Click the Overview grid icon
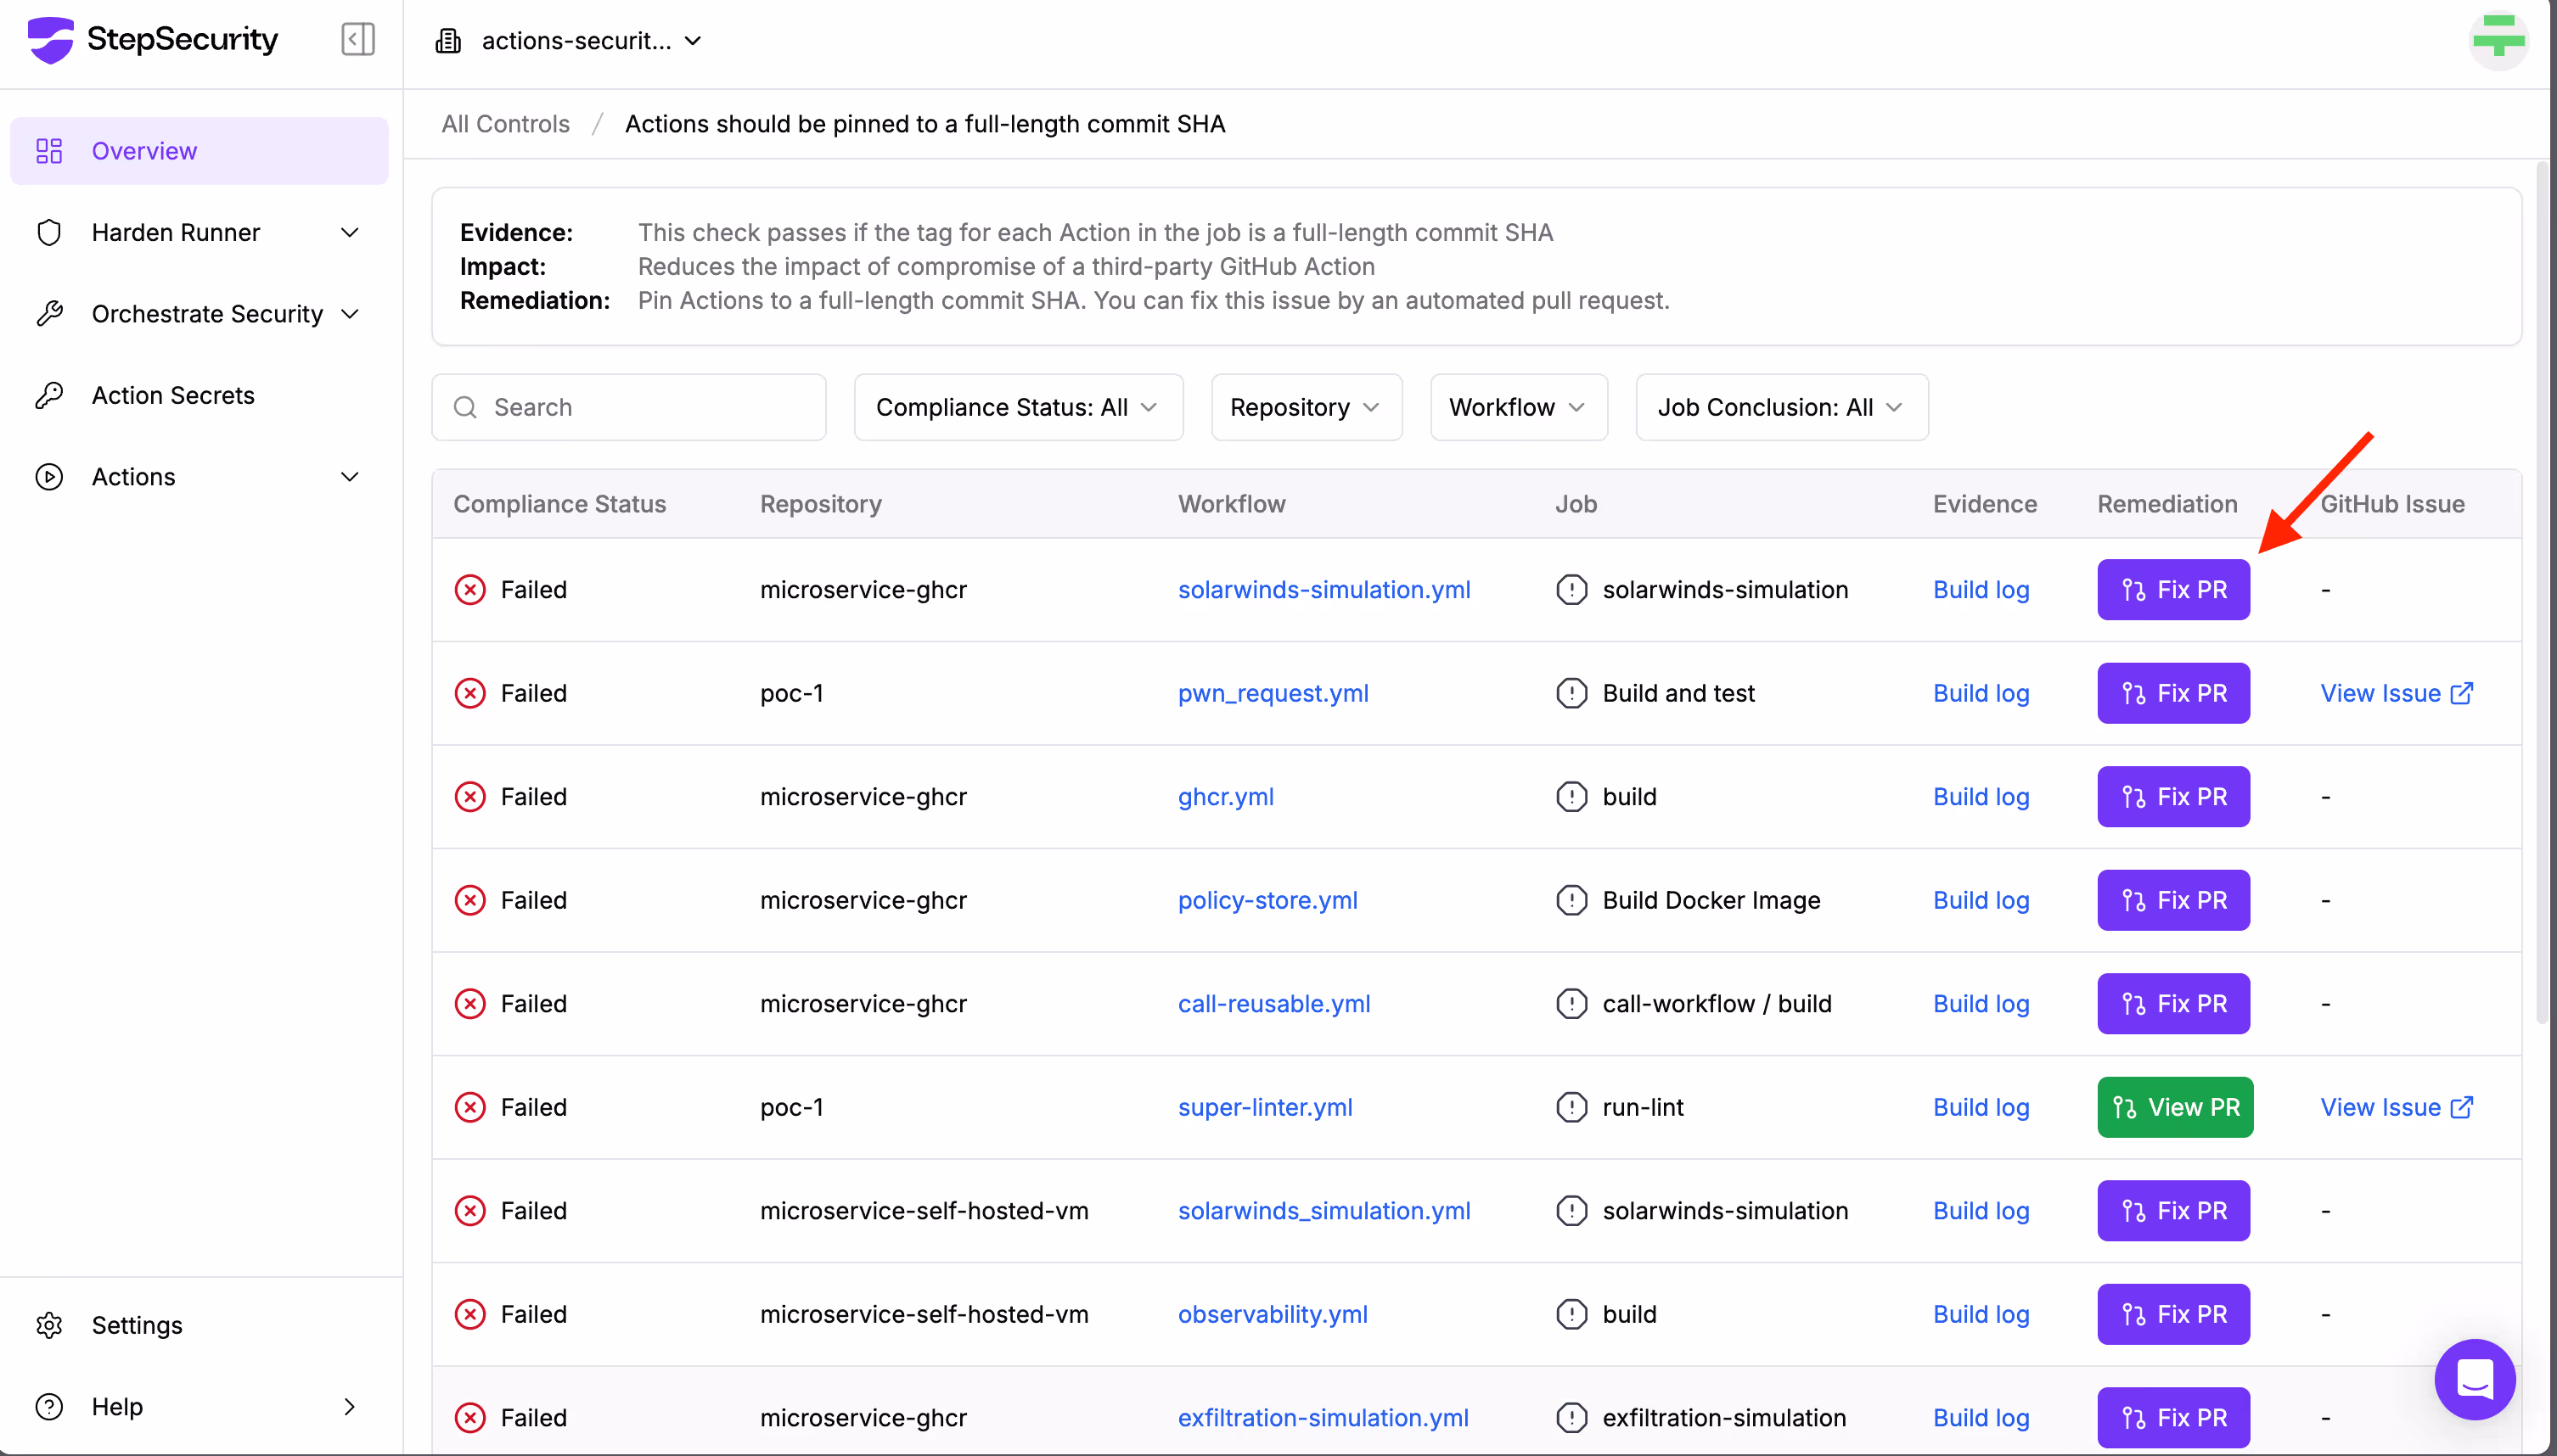The image size is (2557, 1456). pos(49,151)
